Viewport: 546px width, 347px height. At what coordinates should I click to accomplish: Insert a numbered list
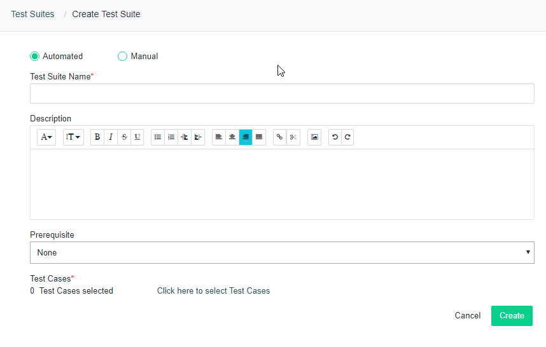[171, 137]
